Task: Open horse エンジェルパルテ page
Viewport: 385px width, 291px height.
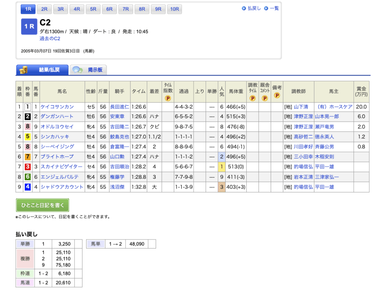Action: [59, 177]
